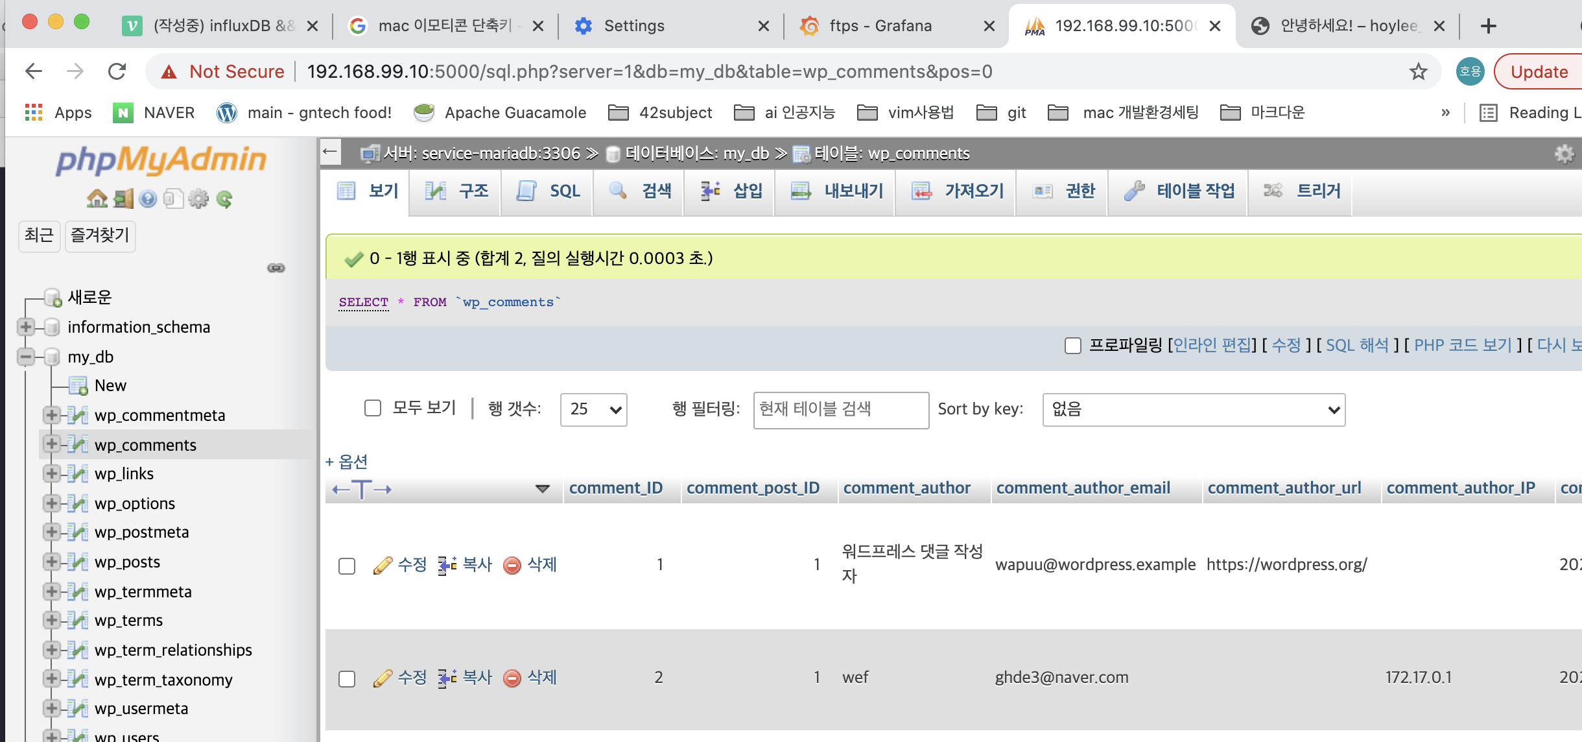Click the full texts toggle arrows icon
This screenshot has height=742, width=1582.
pyautogui.click(x=362, y=489)
